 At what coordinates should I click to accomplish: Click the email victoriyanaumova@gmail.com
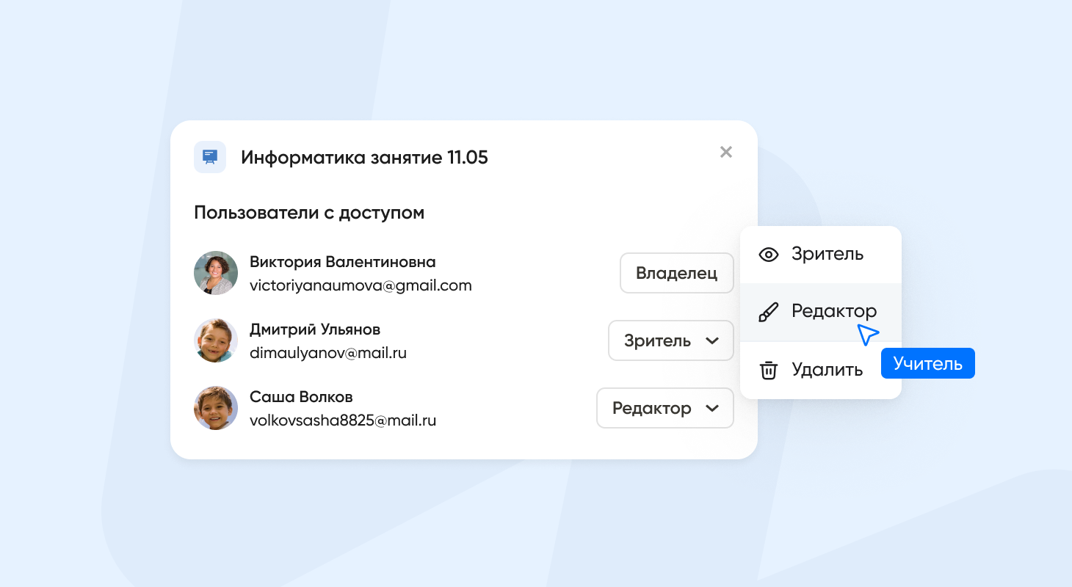[x=361, y=285]
